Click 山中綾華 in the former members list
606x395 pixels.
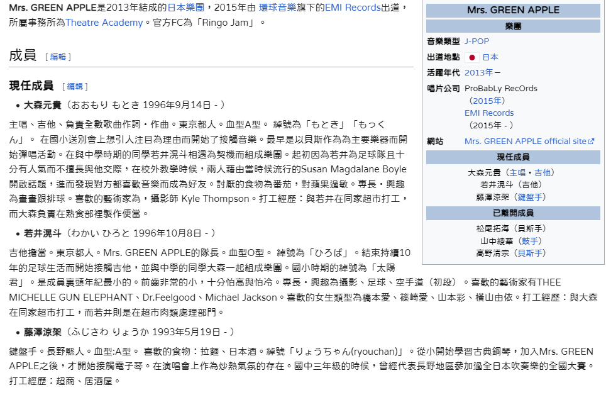tap(497, 242)
